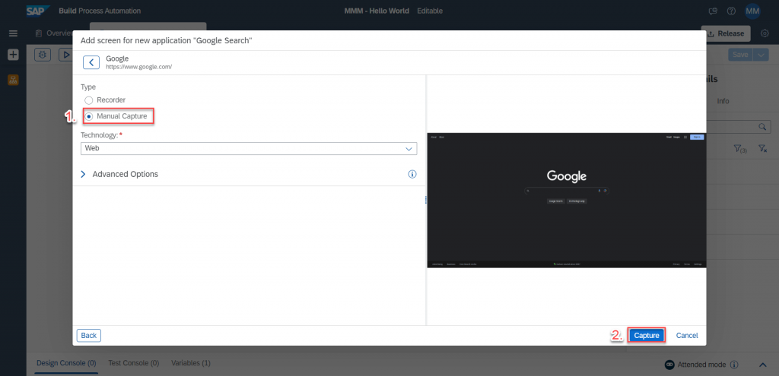Image resolution: width=779 pixels, height=376 pixels.
Task: Open the Technology dropdown showing Web
Action: (249, 148)
